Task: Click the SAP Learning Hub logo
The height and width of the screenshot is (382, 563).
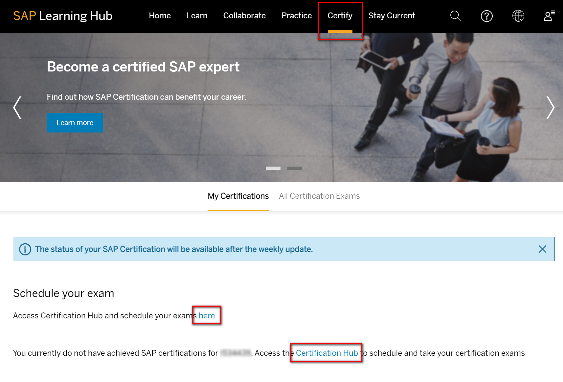Action: point(63,16)
